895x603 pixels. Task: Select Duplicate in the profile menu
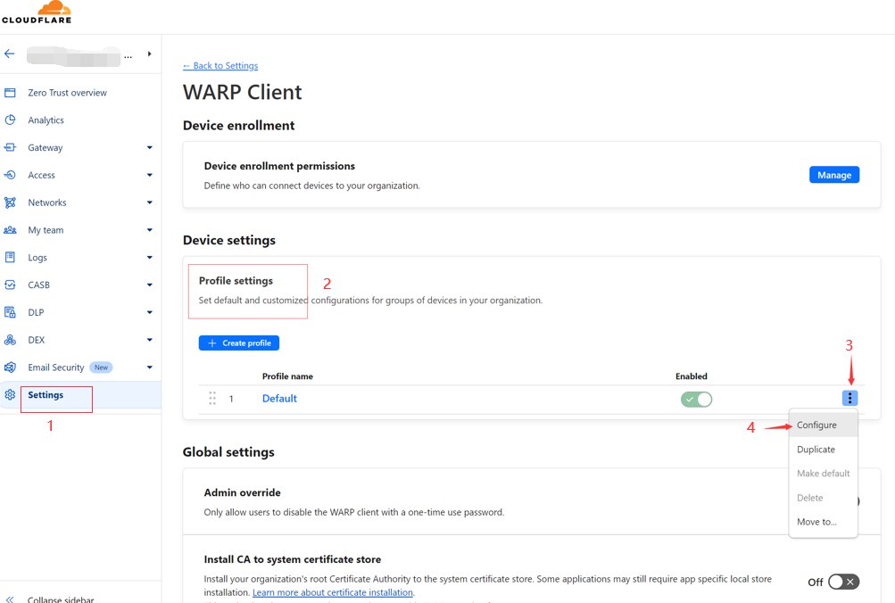(x=816, y=450)
